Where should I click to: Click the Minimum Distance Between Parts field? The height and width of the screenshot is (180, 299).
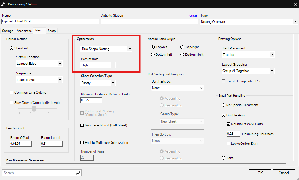(x=92, y=100)
